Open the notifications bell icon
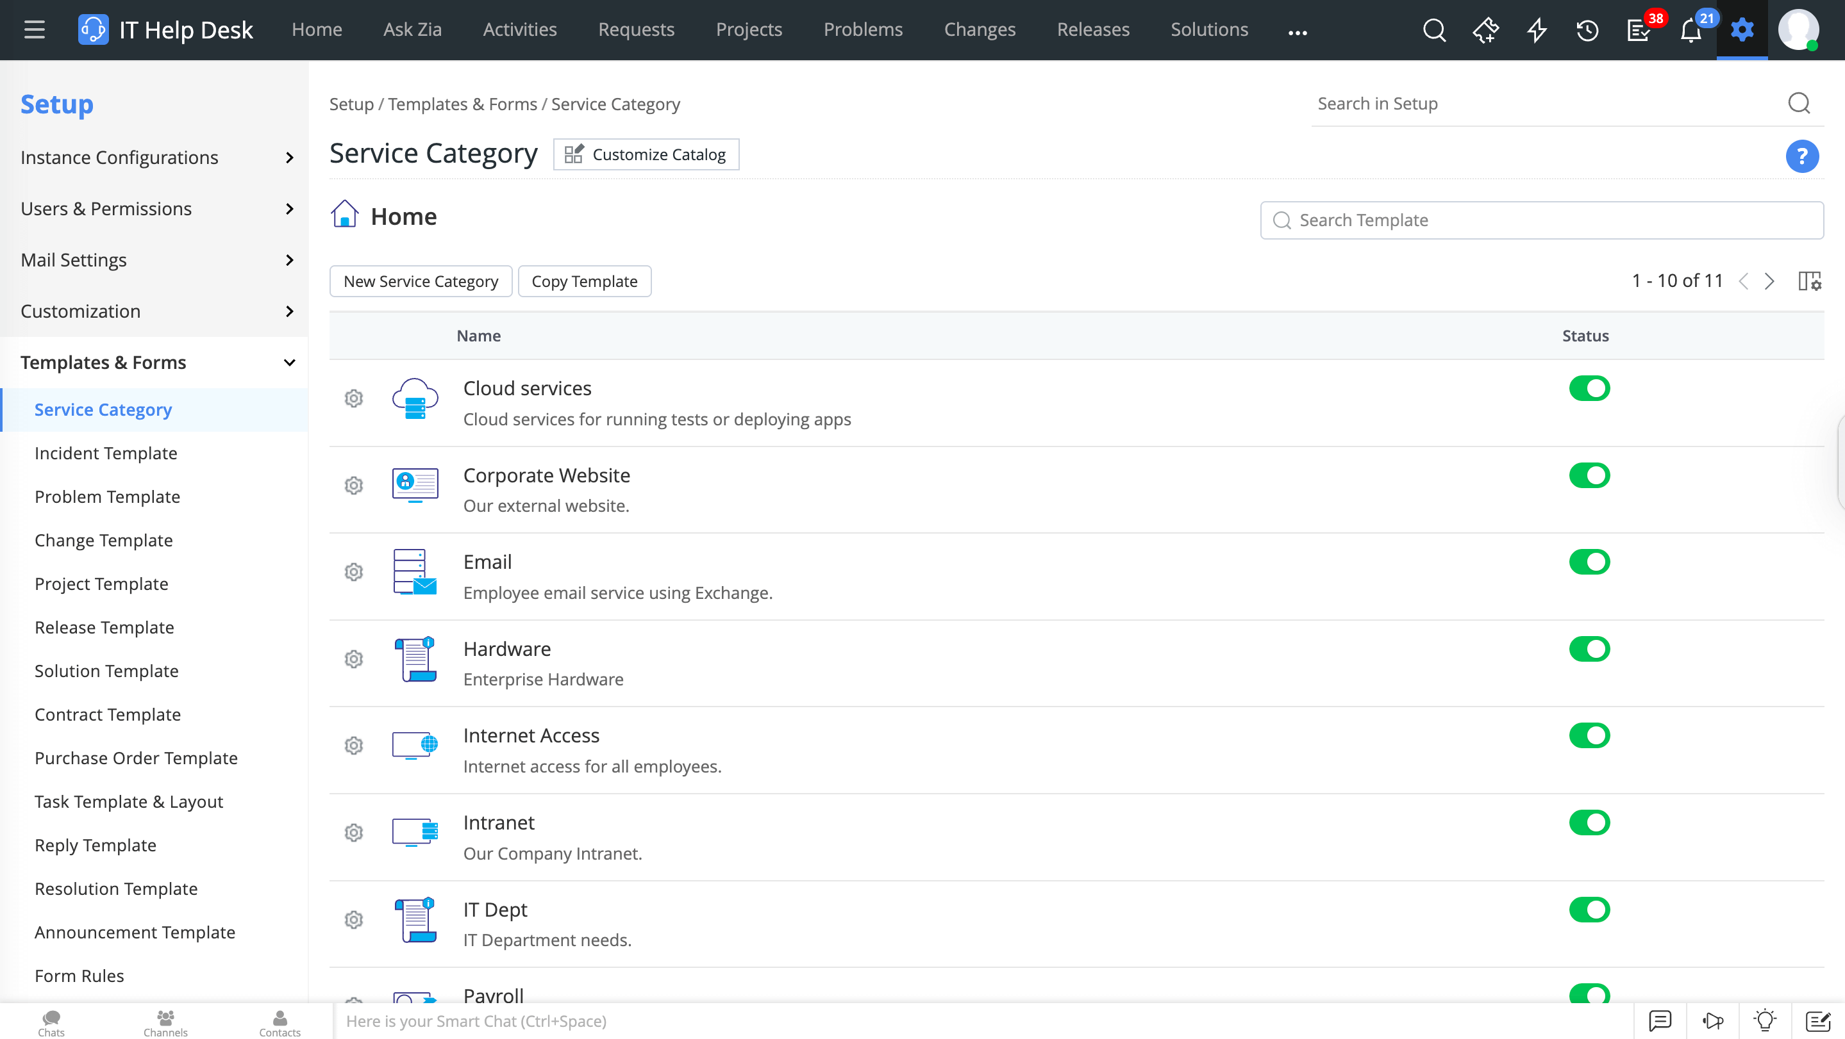The image size is (1845, 1039). 1691,30
